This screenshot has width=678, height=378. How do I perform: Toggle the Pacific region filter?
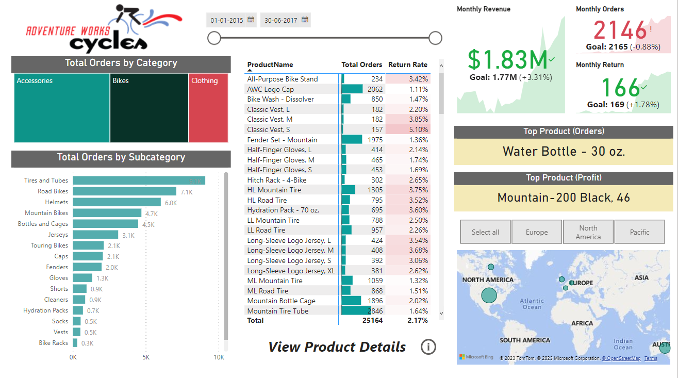[640, 232]
